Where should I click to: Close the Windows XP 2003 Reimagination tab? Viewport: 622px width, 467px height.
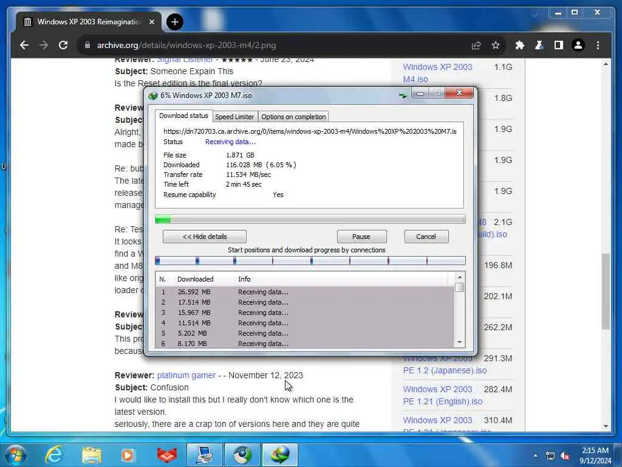click(151, 22)
